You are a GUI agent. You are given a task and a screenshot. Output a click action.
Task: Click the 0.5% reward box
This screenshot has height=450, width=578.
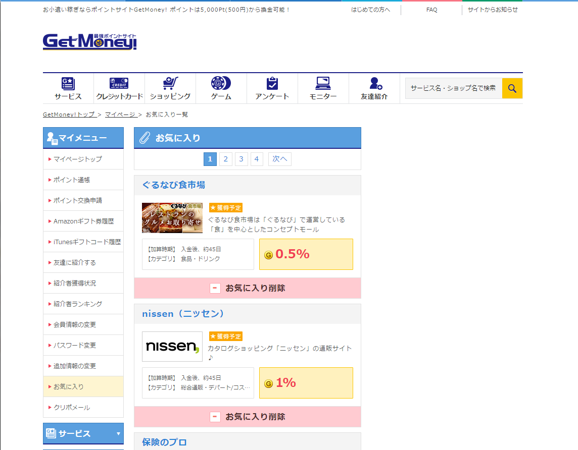click(x=306, y=254)
